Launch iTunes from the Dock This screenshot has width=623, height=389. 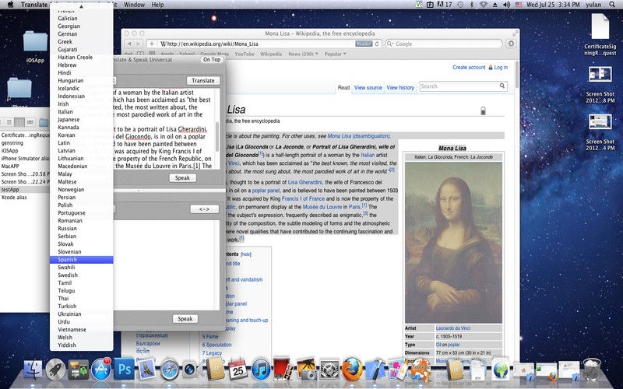[261, 370]
